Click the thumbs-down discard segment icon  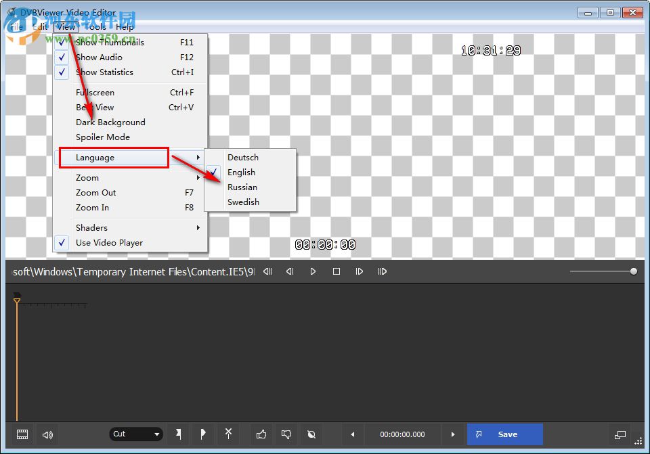click(286, 434)
